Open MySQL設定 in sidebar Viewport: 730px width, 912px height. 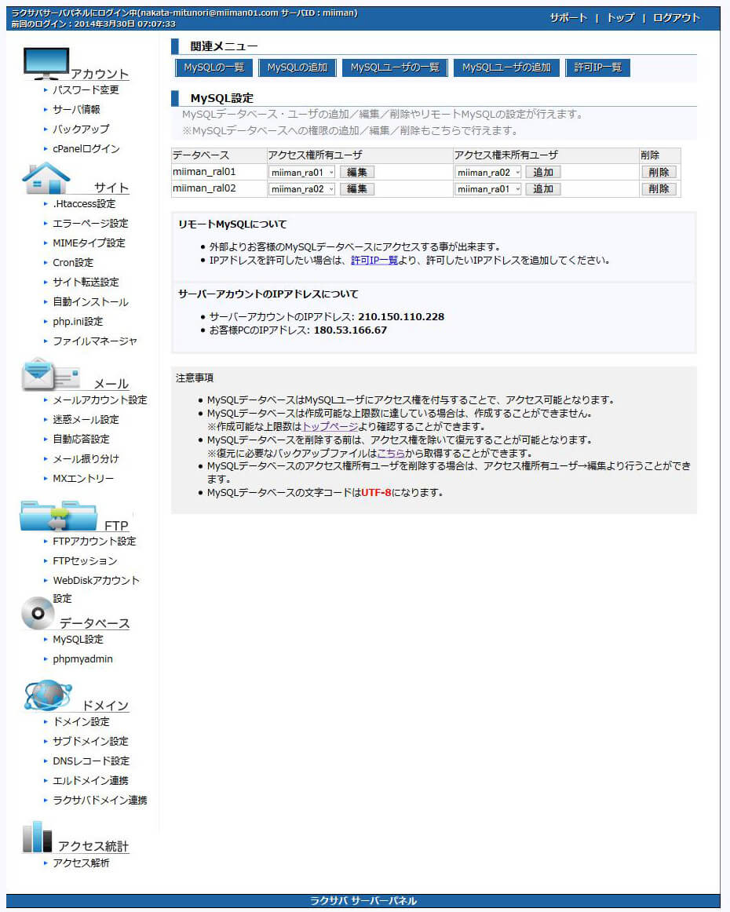[78, 640]
